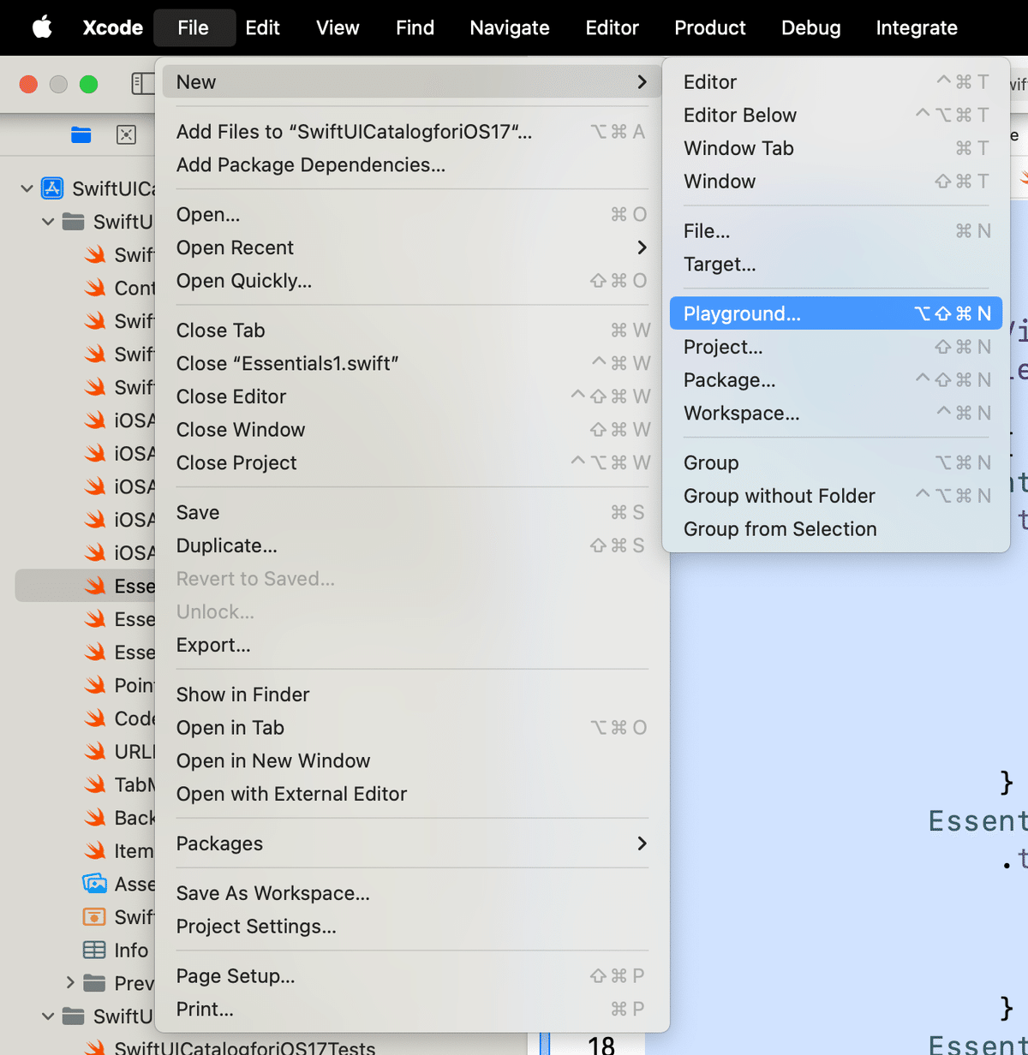Choose Save in File menu
The image size is (1028, 1055).
point(412,513)
